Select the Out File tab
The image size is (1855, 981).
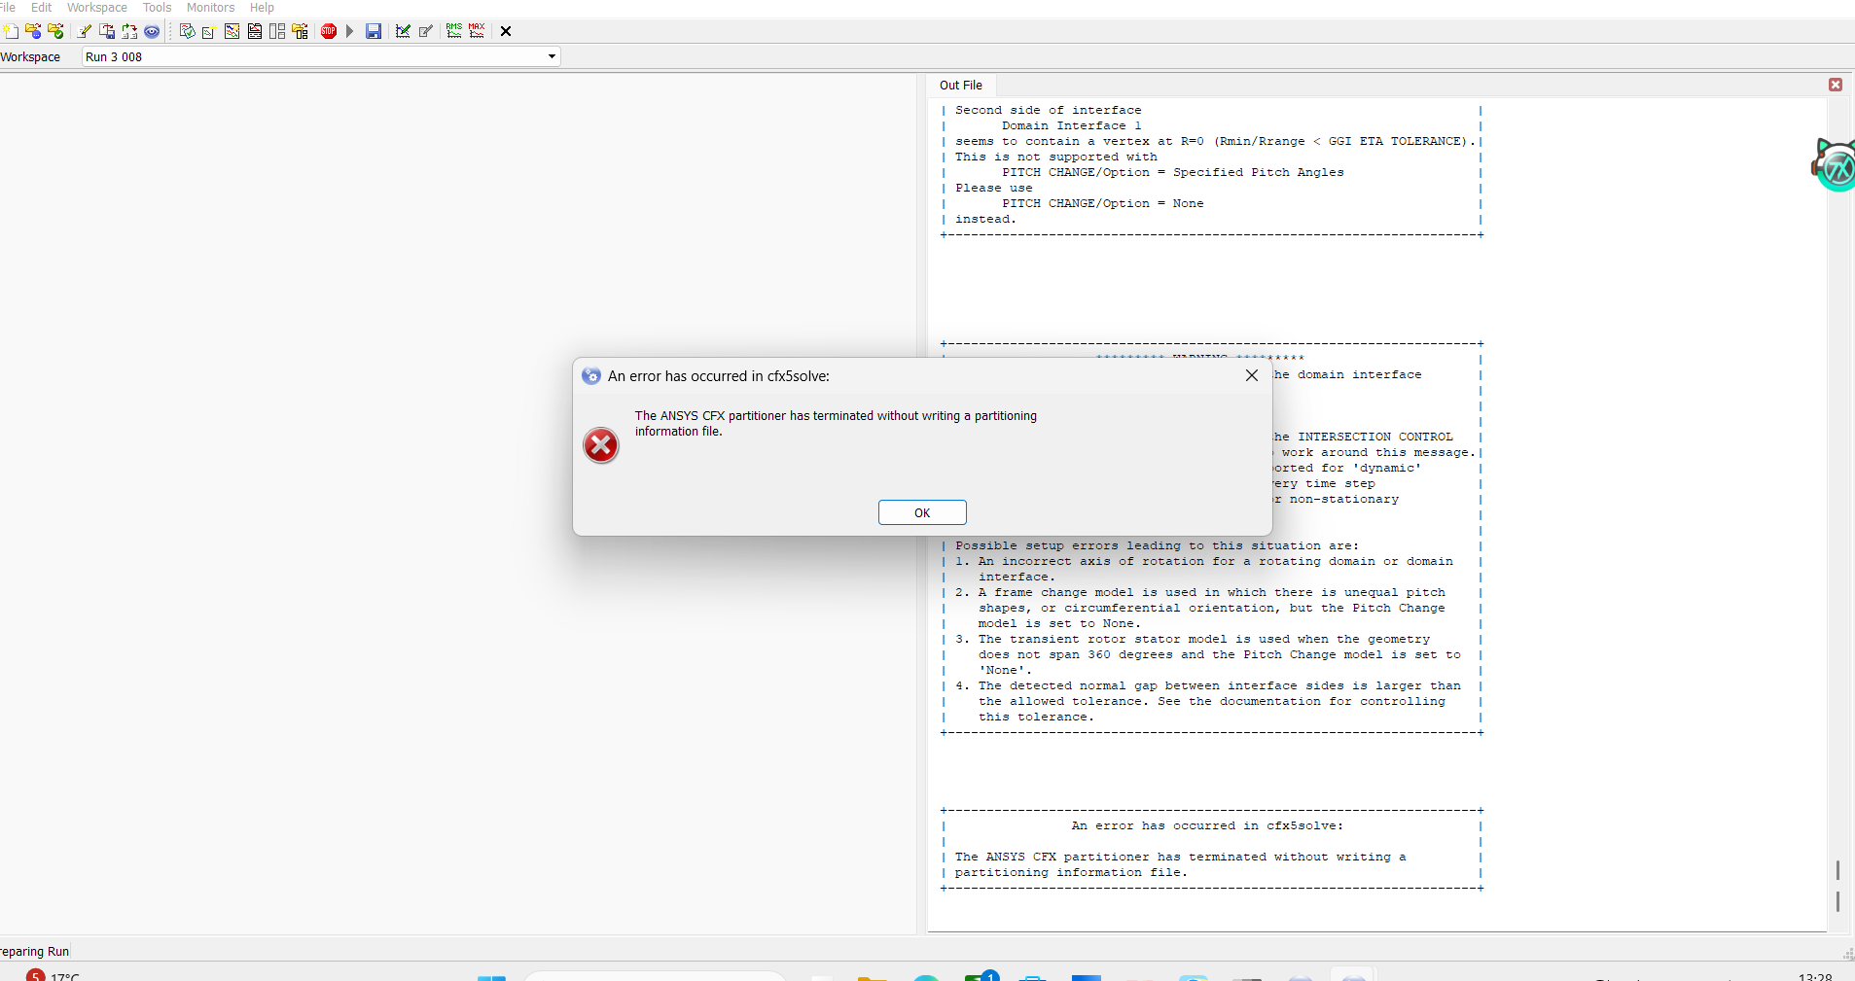961,85
